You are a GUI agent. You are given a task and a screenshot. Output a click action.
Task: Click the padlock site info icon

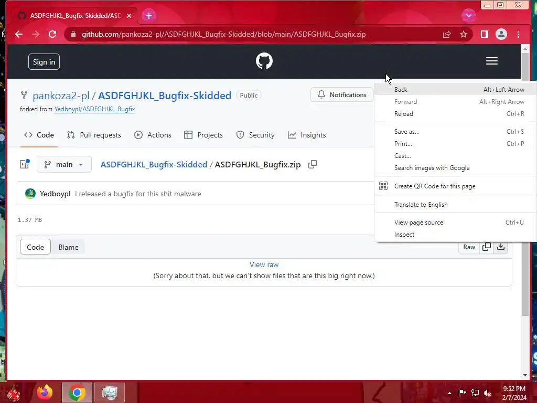(73, 34)
